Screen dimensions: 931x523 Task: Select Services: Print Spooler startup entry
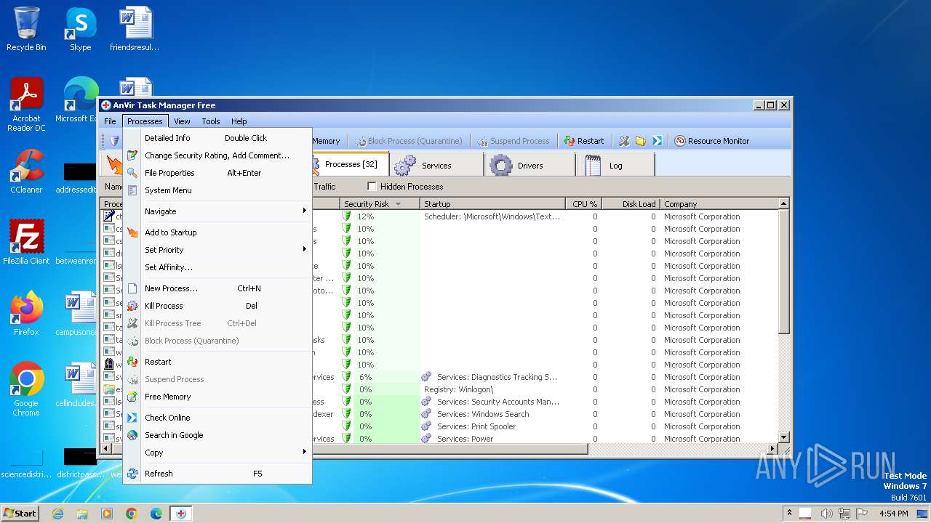click(476, 426)
